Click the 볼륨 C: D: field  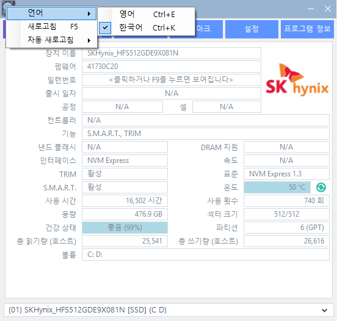tap(206, 254)
